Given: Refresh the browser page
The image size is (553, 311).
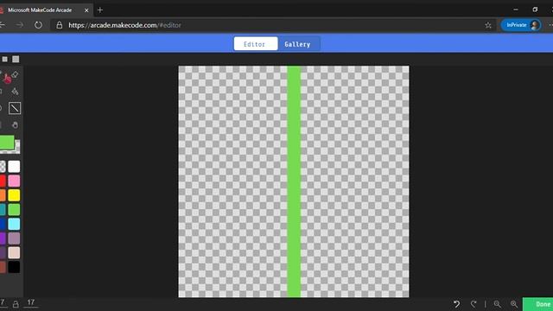Looking at the screenshot, I should click(x=38, y=25).
